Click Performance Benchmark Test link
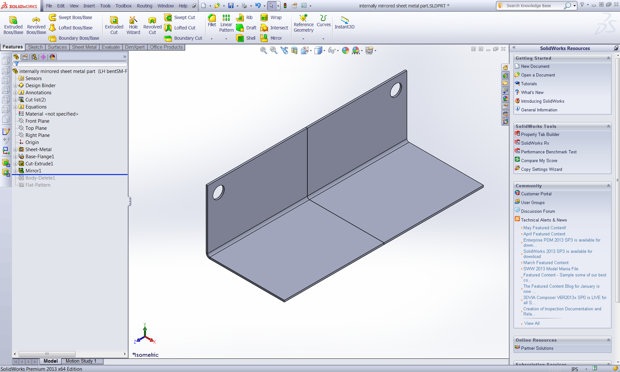The height and width of the screenshot is (372, 620). pos(549,152)
